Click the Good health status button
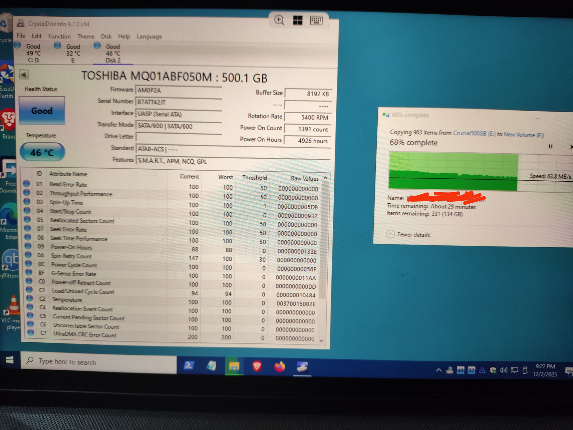The image size is (573, 430). point(42,111)
